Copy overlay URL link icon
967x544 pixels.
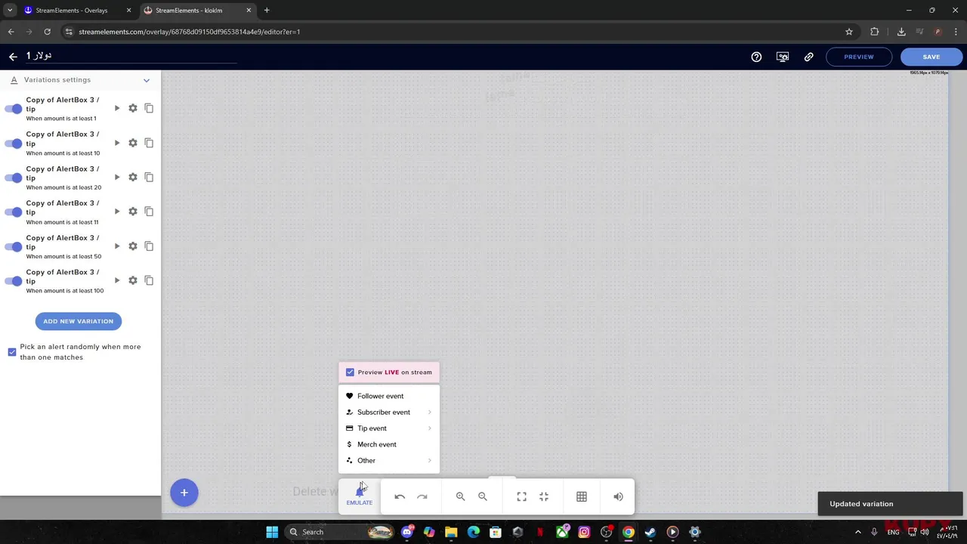tap(809, 57)
